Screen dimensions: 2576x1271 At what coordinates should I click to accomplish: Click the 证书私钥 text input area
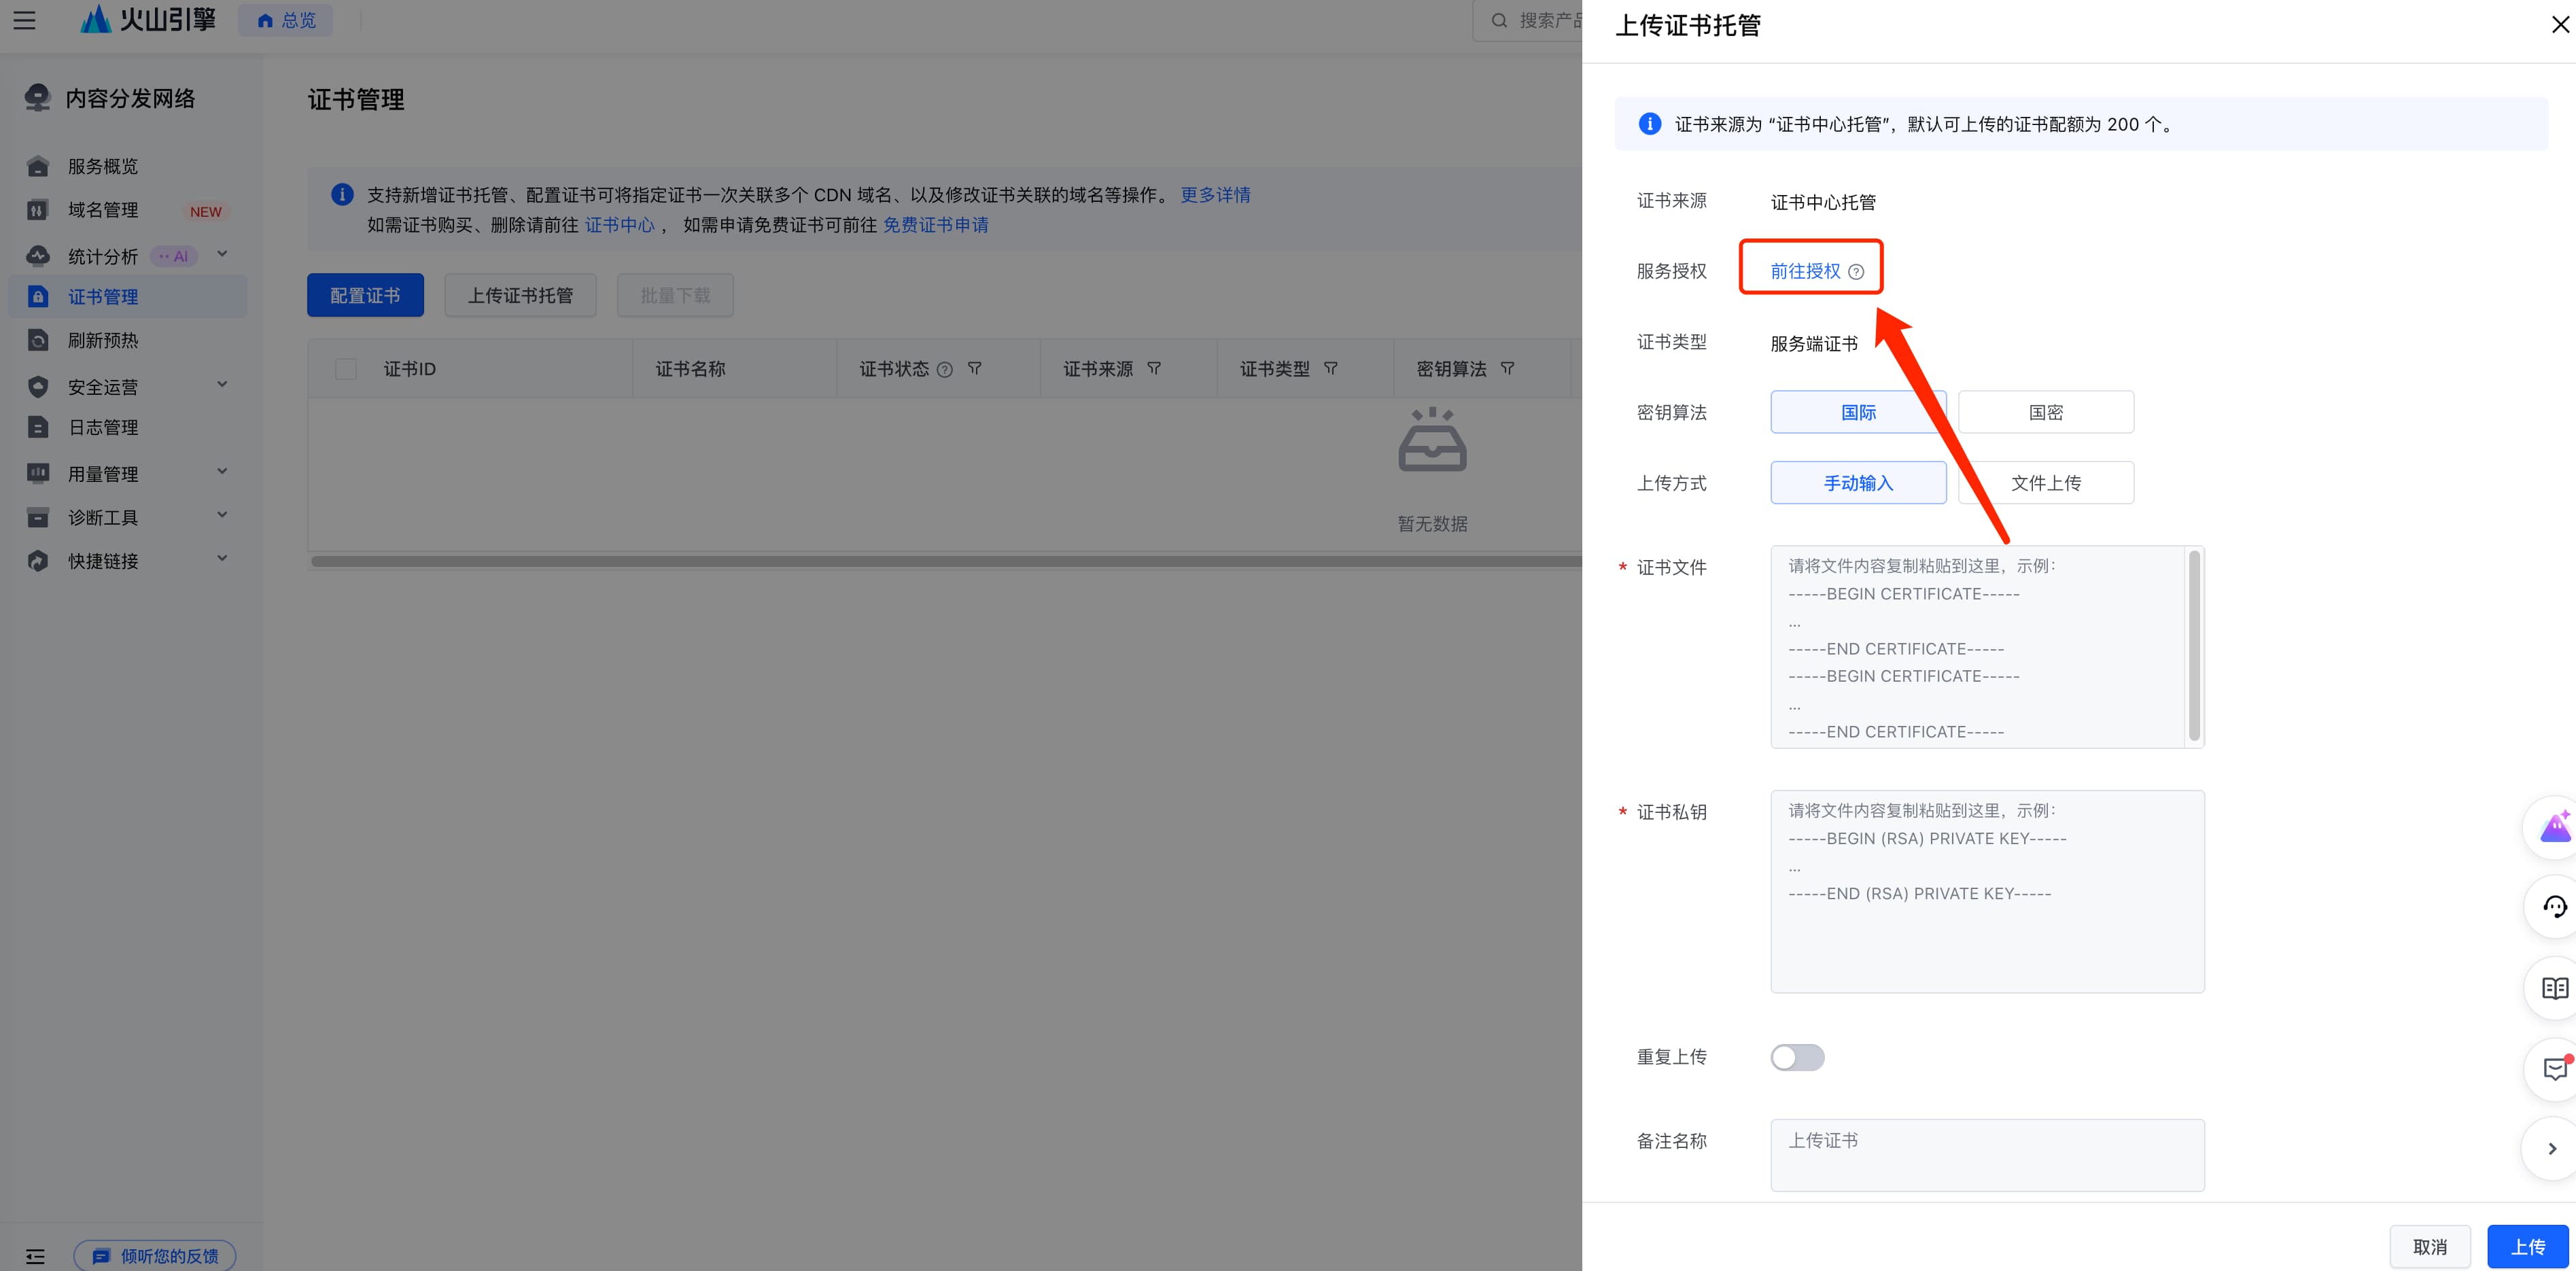(x=1987, y=891)
